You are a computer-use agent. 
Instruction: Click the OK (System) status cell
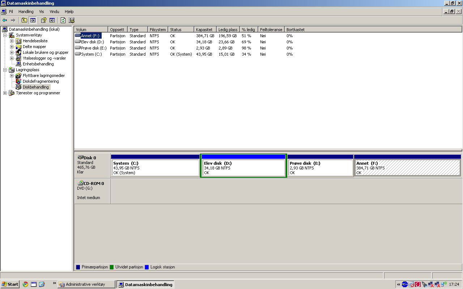point(181,54)
